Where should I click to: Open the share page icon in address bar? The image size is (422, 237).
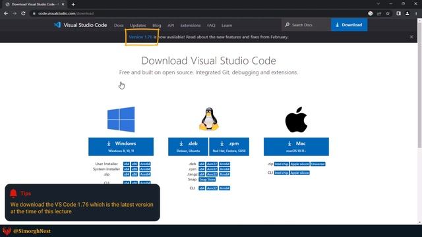(x=379, y=13)
